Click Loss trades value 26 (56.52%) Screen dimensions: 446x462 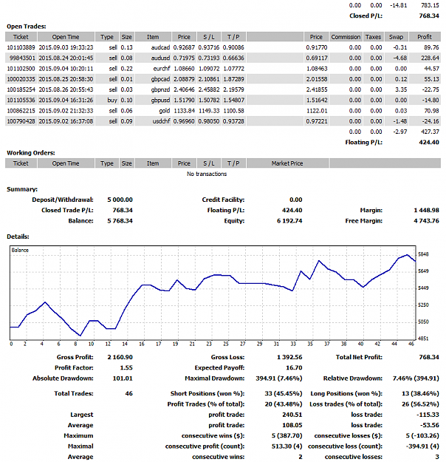coord(420,404)
